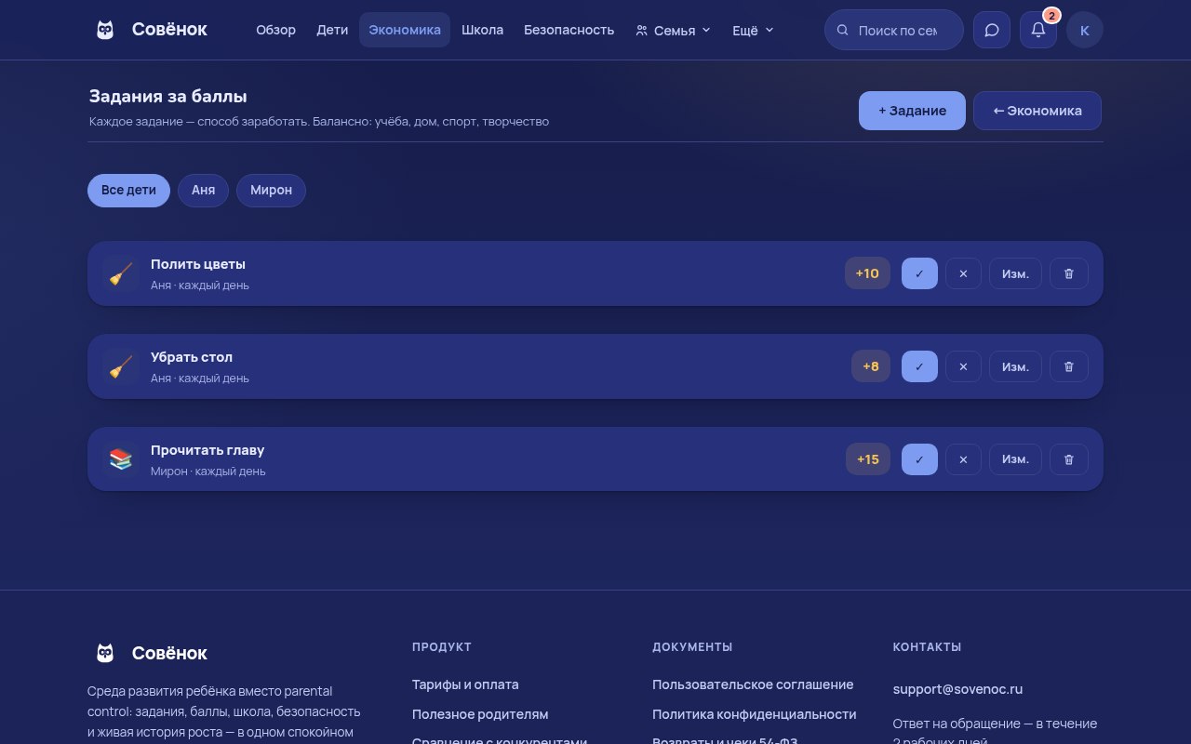Delete the Прочитать главу task
Screen dimensions: 1191x744
(x=1069, y=459)
